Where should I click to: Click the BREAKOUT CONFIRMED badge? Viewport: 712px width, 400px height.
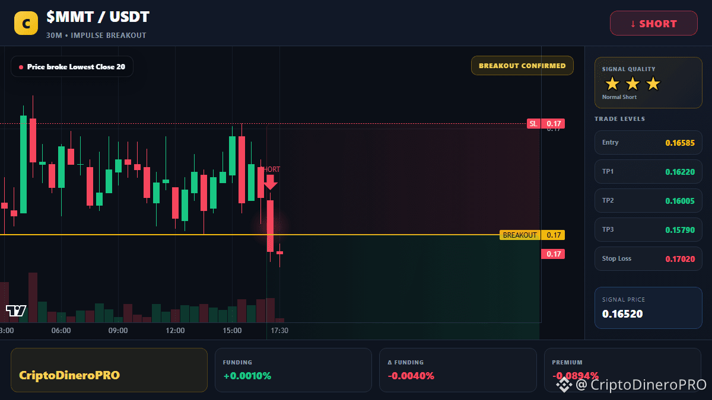(522, 66)
